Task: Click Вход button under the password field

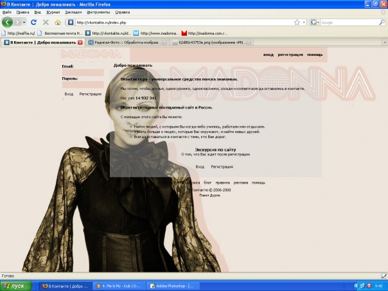Action: 69,94
